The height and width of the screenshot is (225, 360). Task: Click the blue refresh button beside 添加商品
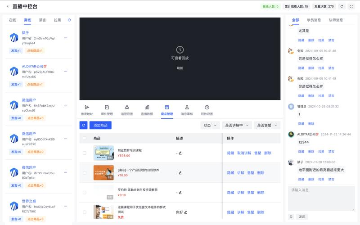point(83,125)
